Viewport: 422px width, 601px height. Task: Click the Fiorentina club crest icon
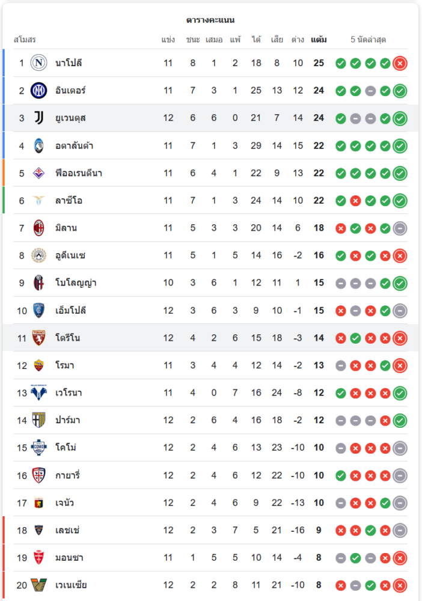(x=39, y=173)
